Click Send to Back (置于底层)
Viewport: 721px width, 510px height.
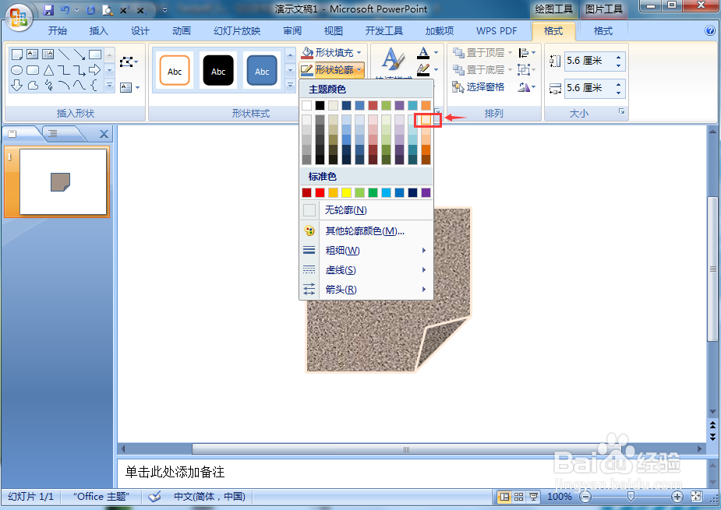tap(482, 70)
